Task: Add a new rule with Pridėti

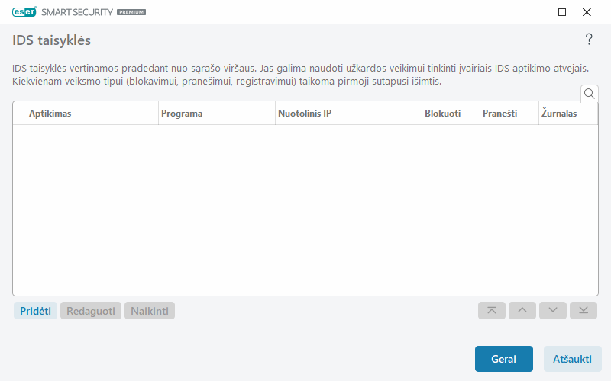Action: click(35, 311)
